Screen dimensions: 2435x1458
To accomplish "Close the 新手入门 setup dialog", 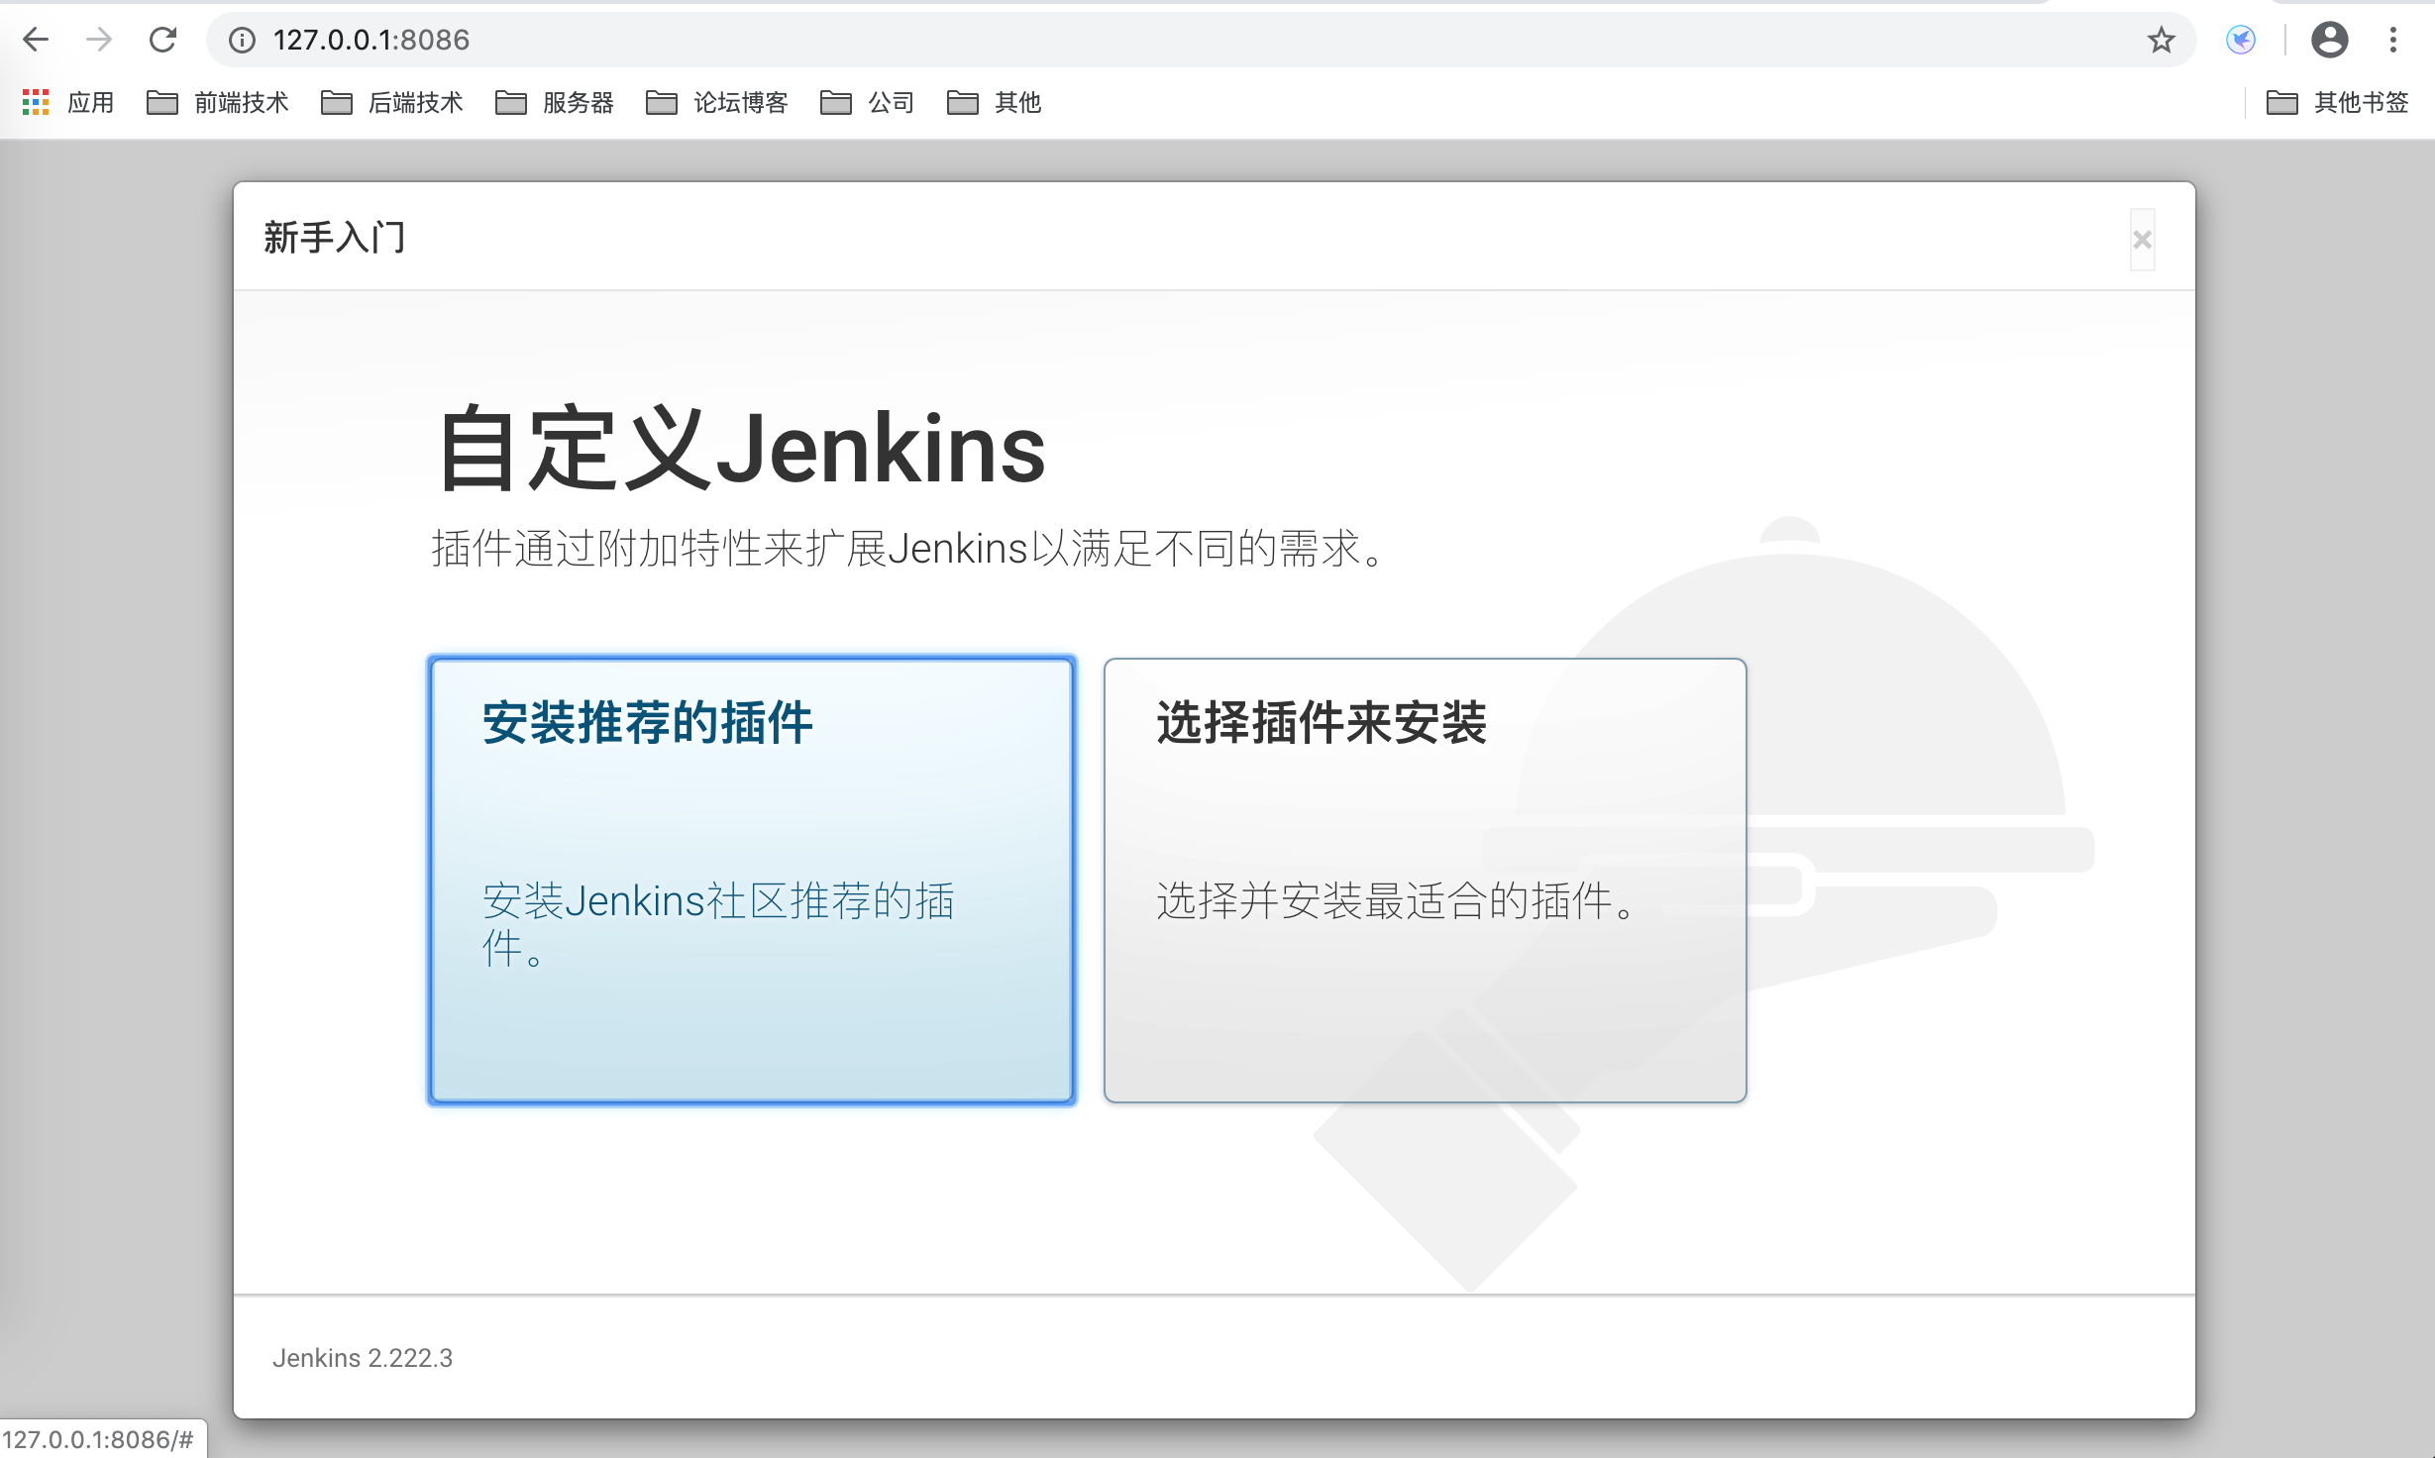I will tap(2142, 240).
